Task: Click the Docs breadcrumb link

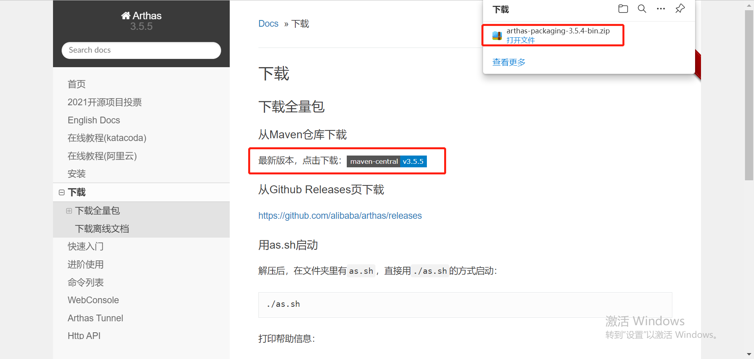Action: coord(268,24)
